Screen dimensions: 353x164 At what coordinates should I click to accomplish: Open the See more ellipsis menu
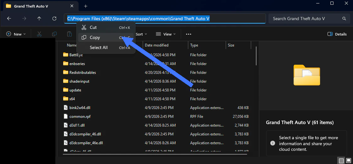188,34
